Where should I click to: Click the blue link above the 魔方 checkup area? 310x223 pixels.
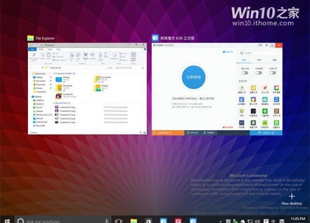[x=228, y=52]
